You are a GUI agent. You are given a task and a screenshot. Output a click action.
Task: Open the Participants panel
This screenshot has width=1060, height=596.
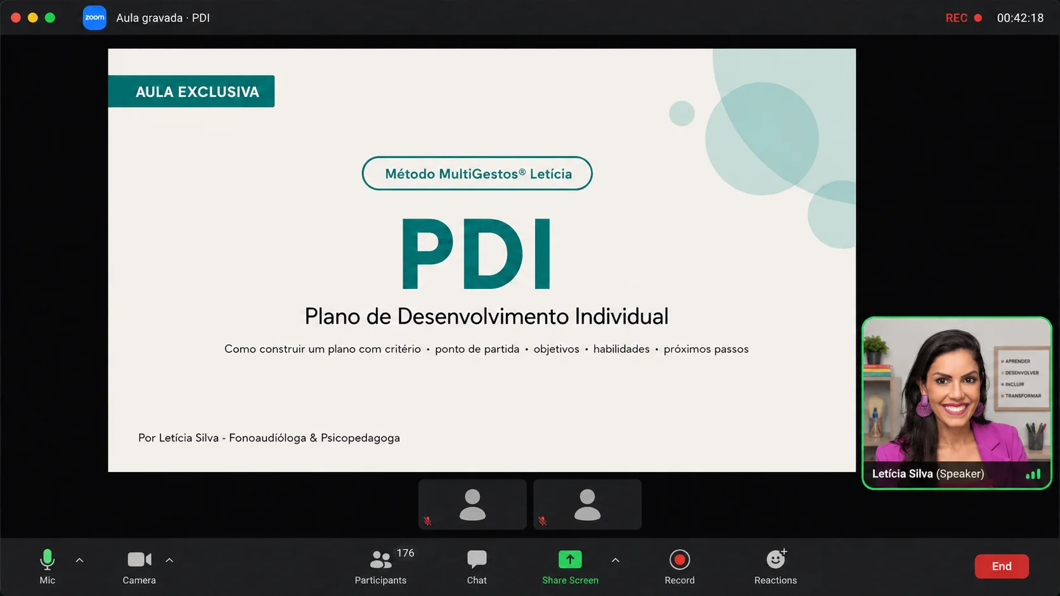[380, 566]
